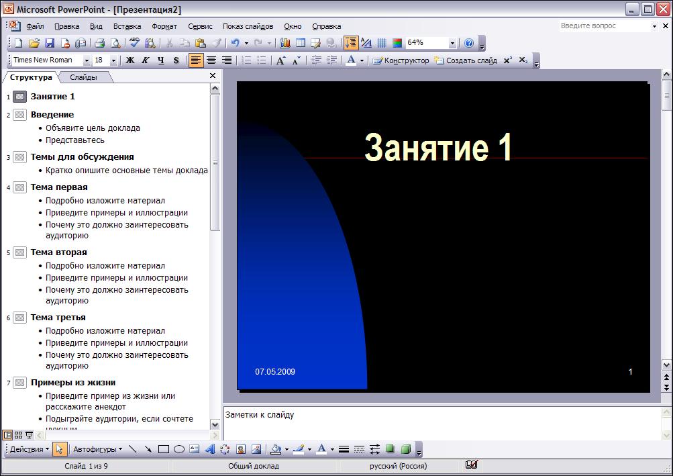Screen dimensions: 673x476
Task: Toggle underline Ч formatting
Action: click(160, 60)
